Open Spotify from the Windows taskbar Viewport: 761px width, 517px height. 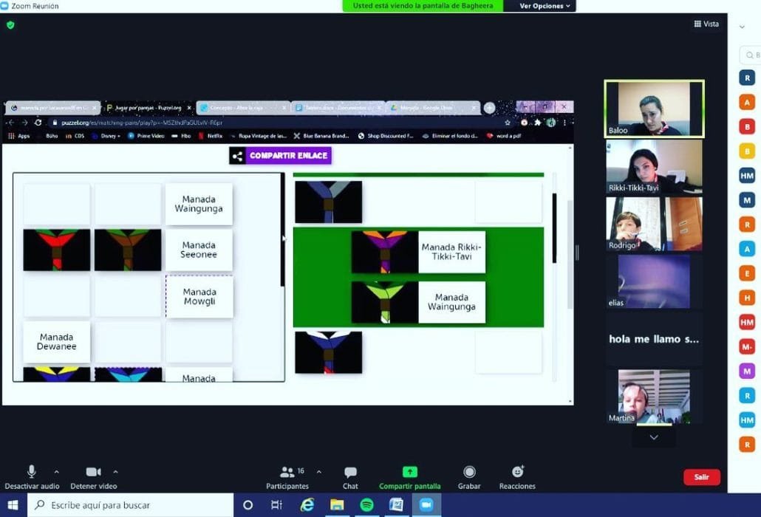366,505
